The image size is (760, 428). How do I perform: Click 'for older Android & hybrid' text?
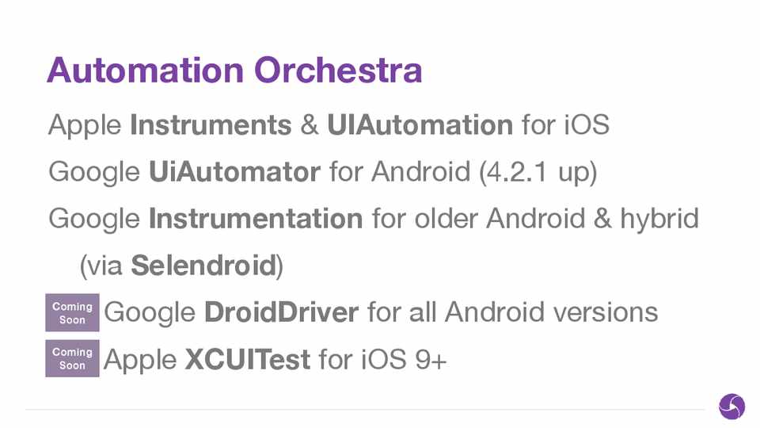(535, 218)
